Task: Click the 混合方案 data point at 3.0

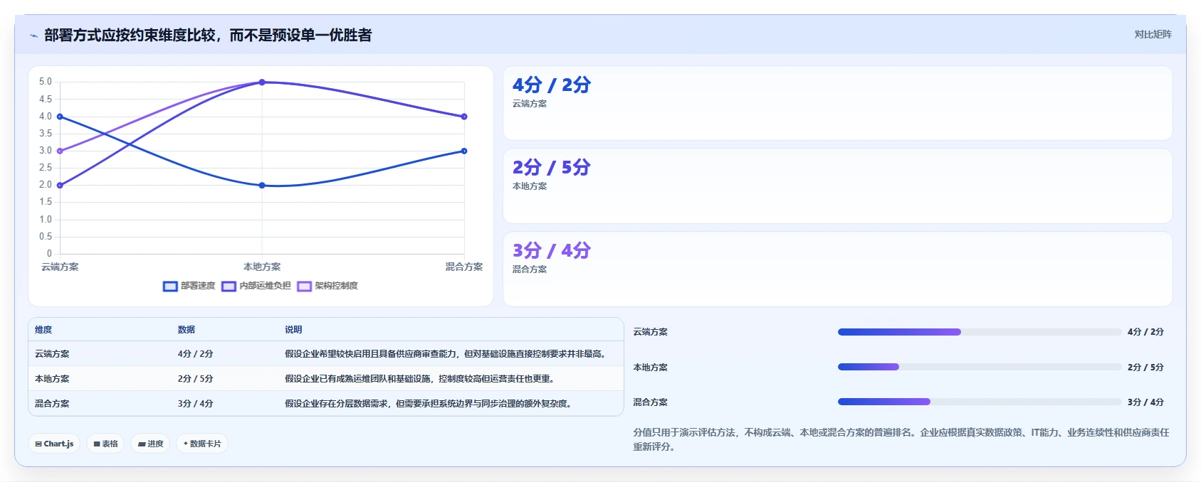Action: click(x=464, y=151)
